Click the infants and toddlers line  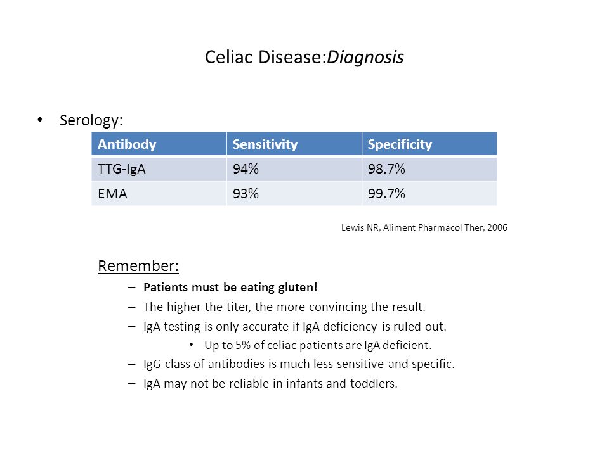[270, 384]
